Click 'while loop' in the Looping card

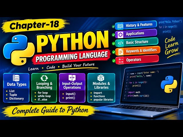(44, 96)
